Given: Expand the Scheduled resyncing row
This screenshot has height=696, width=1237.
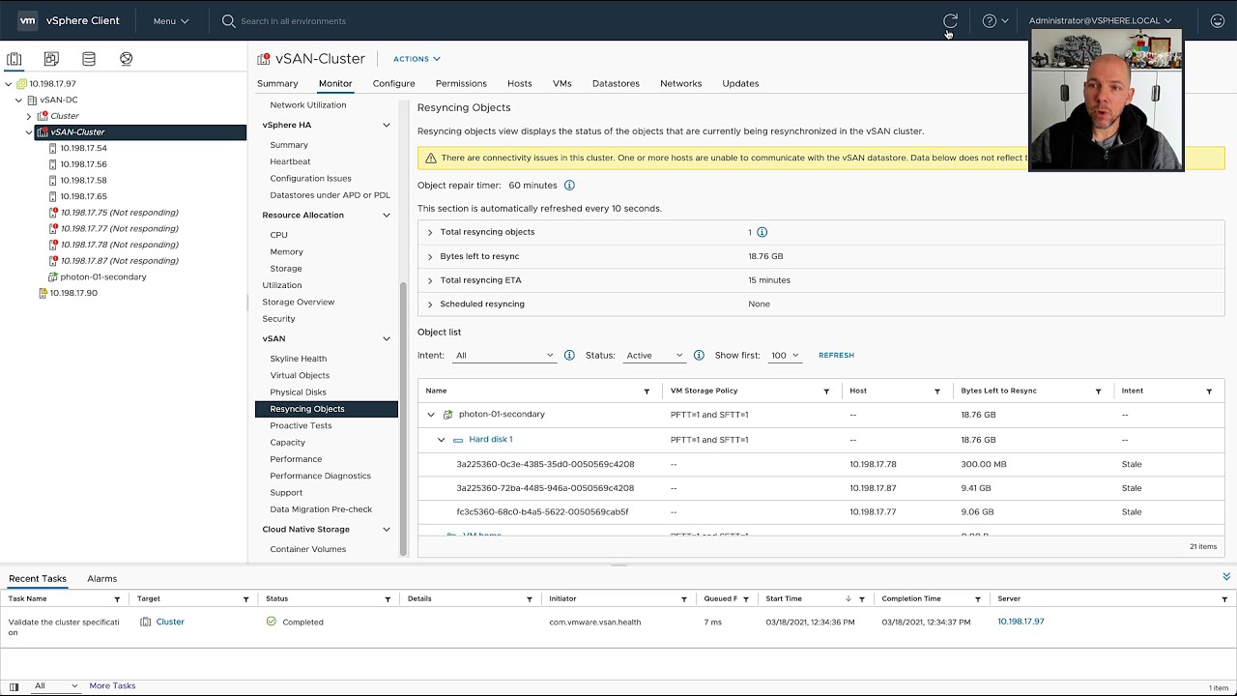Looking at the screenshot, I should pos(430,304).
